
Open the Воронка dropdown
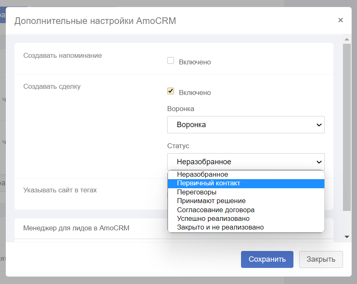(246, 125)
